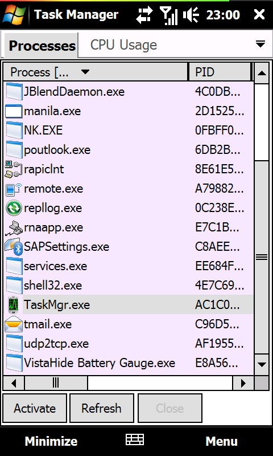273x456 pixels.
Task: Click the horizontal scrollbar right arrow
Action: pos(243,383)
